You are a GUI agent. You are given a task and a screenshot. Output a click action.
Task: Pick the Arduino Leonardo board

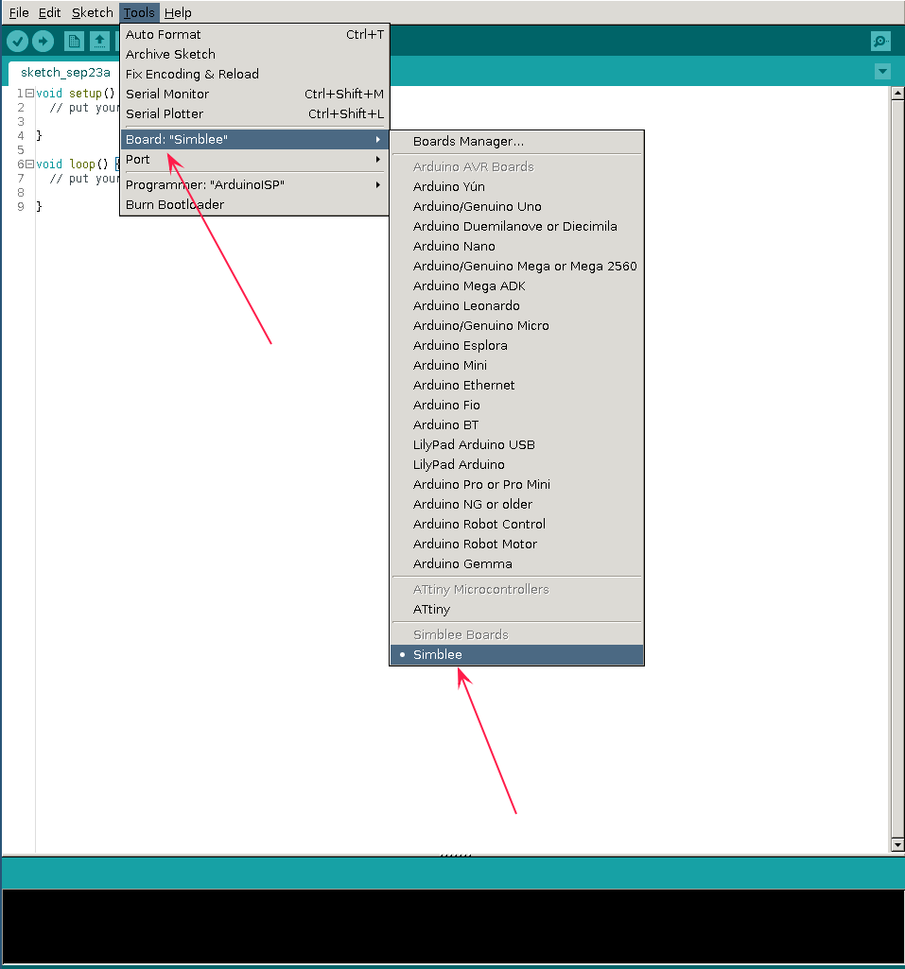click(x=516, y=305)
